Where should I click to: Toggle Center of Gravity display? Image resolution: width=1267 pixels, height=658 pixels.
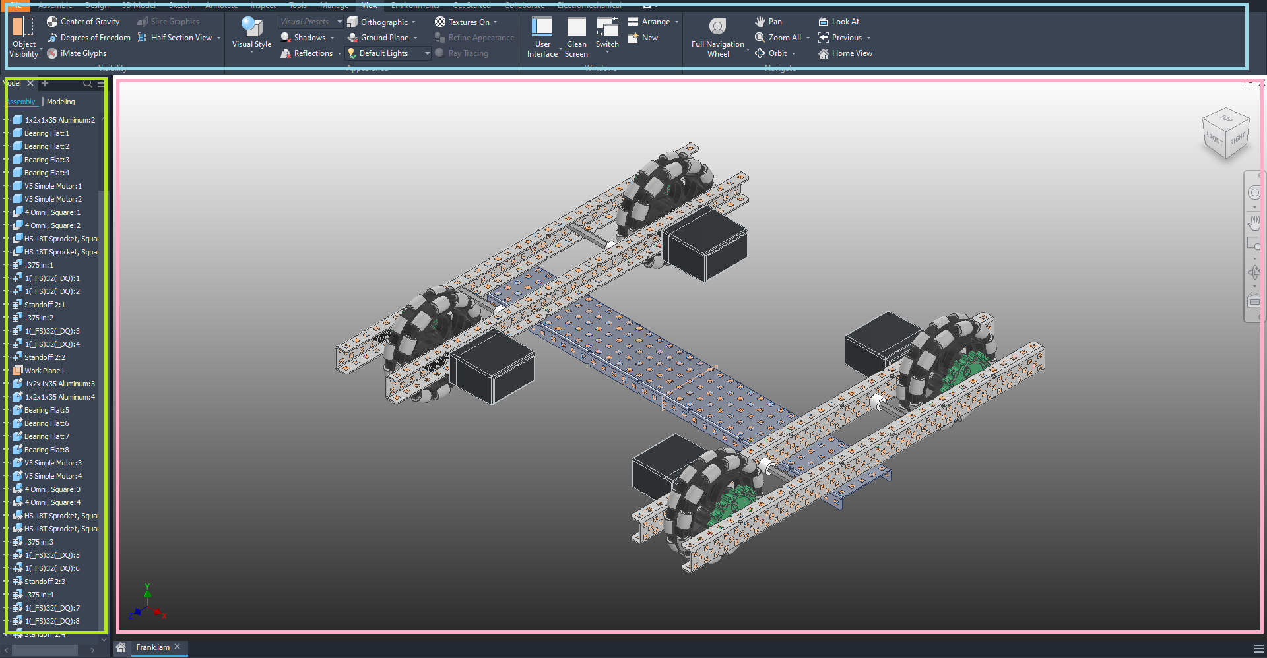point(83,22)
